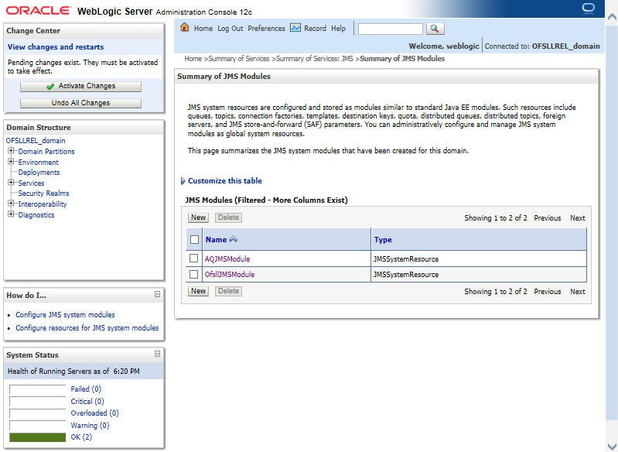Click the bottom New button
This screenshot has width=618, height=452.
click(x=198, y=291)
